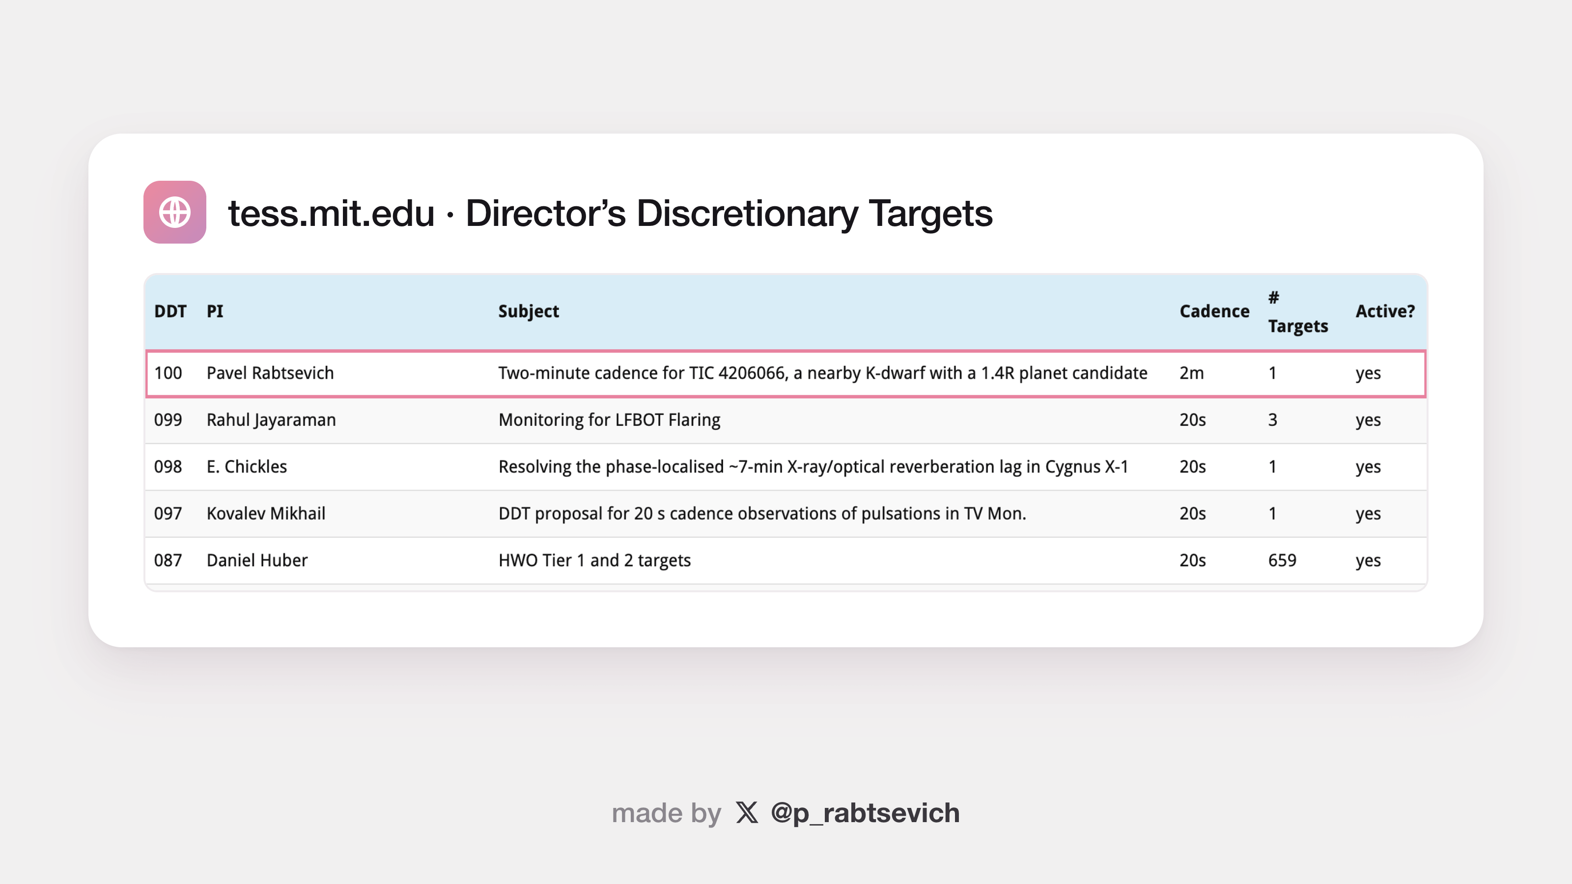Select the PI column header
The width and height of the screenshot is (1572, 884).
[215, 311]
